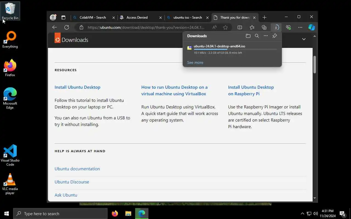The image size is (351, 219).
Task: Select the Recycle Bin desktop icon
Action: click(x=10, y=11)
